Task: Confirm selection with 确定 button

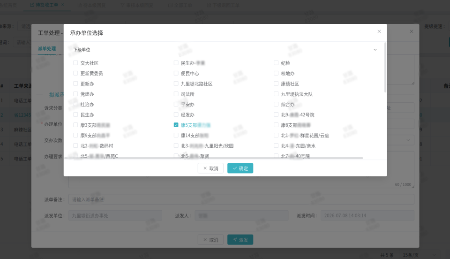Action: click(240, 168)
